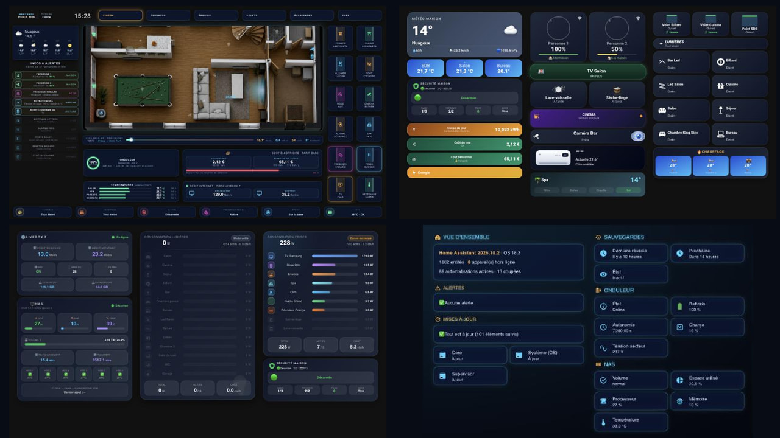Click the Bose Soundbar 900 row icon

tap(18, 111)
